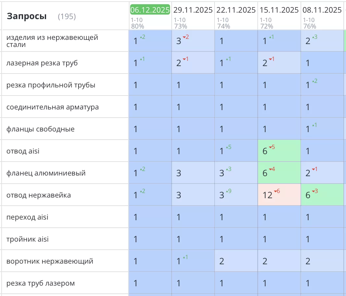Select the 22.11.2025 date column header
Image resolution: width=346 pixels, height=296 pixels.
[236, 10]
